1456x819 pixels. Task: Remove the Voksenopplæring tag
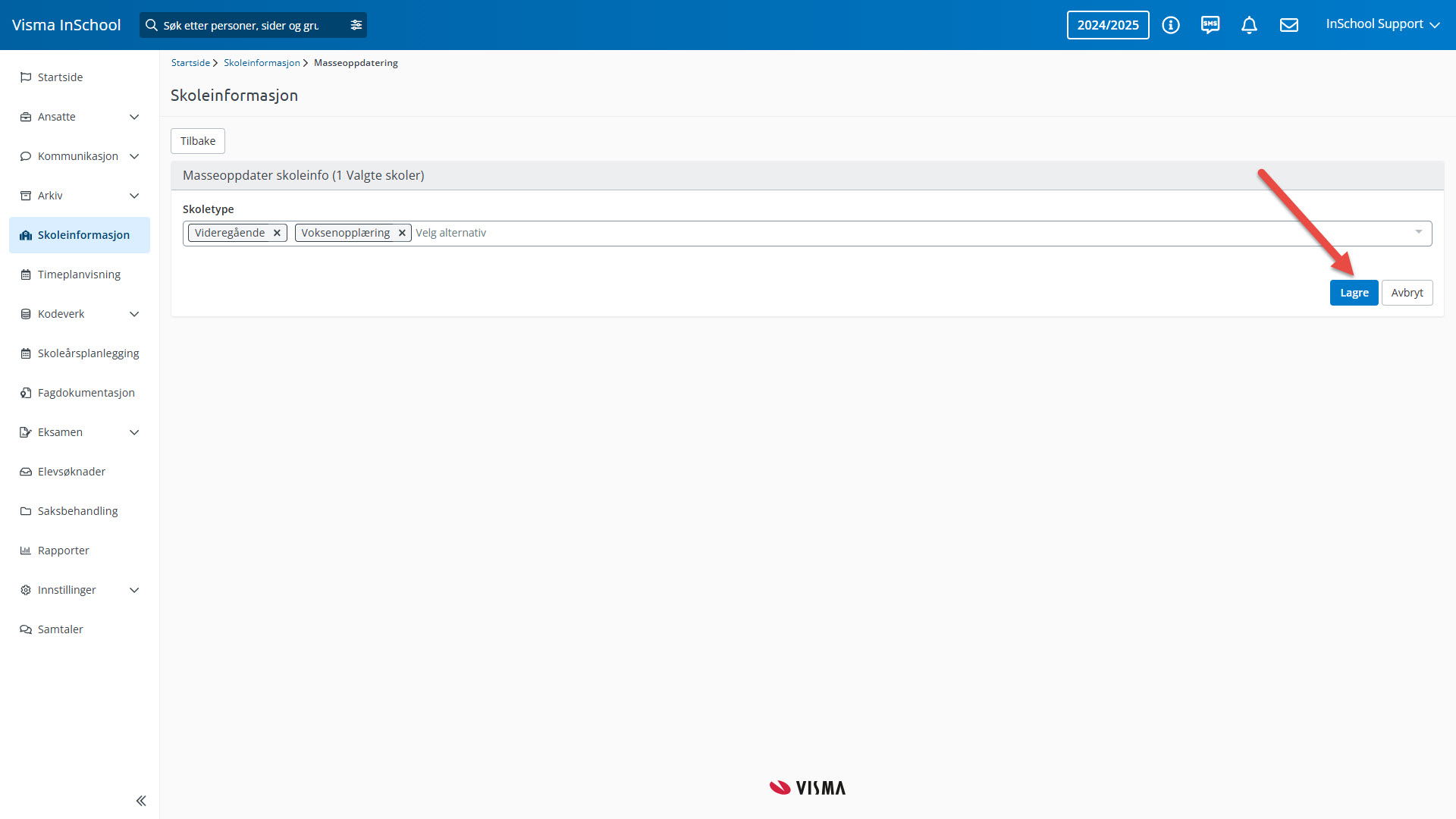(x=402, y=233)
